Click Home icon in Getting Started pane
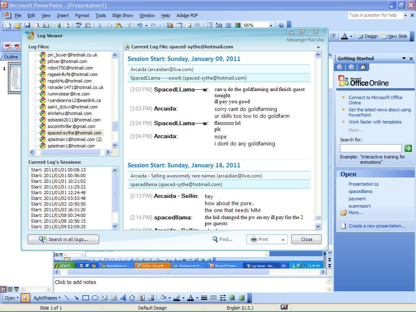 (x=363, y=67)
